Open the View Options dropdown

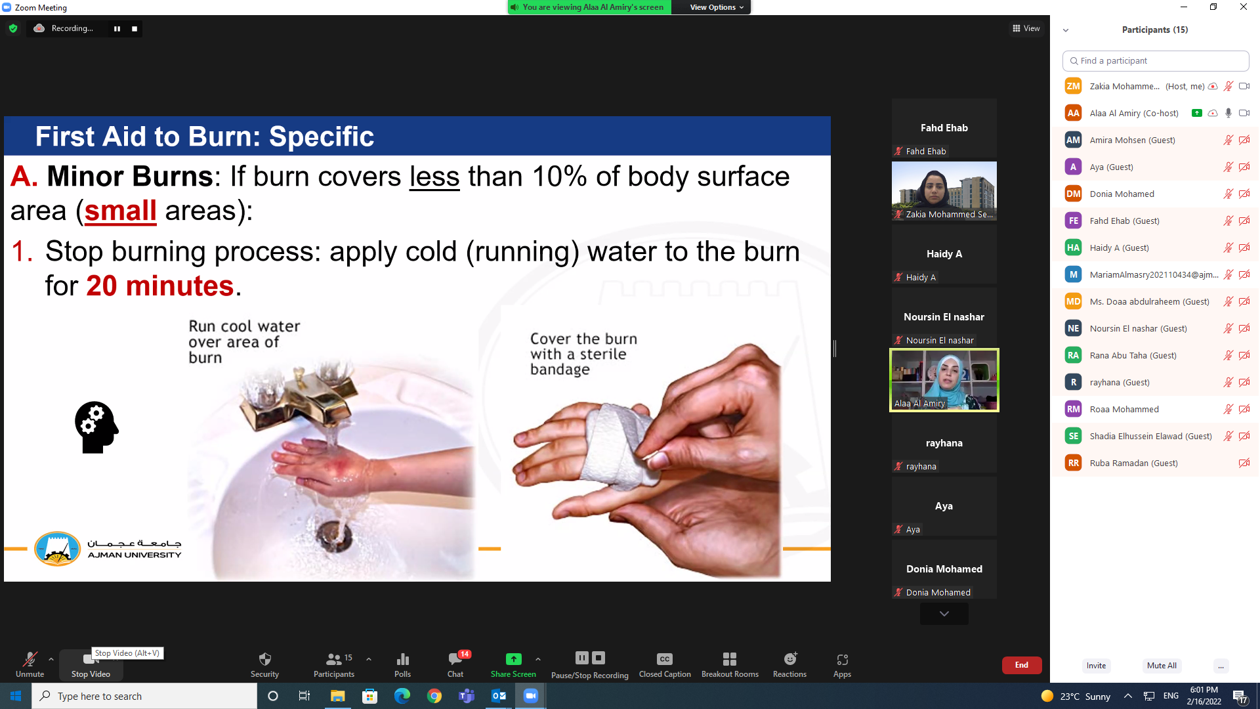[717, 7]
